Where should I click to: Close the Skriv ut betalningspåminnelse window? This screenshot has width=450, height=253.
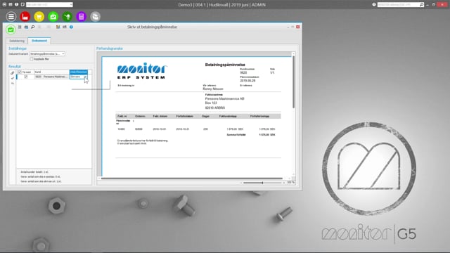[x=298, y=27]
